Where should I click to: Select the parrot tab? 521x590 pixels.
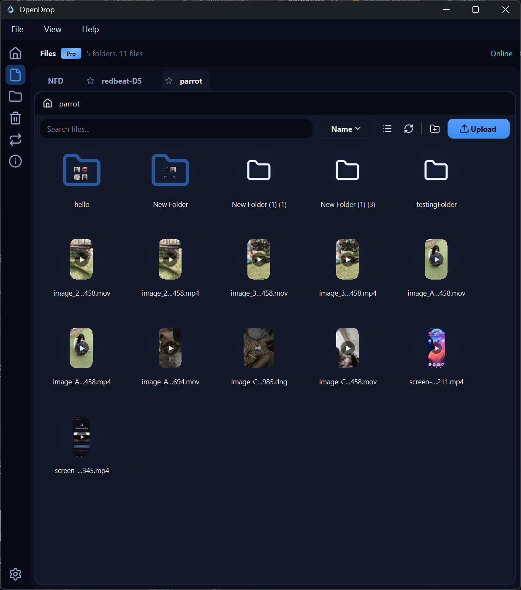[x=186, y=81]
